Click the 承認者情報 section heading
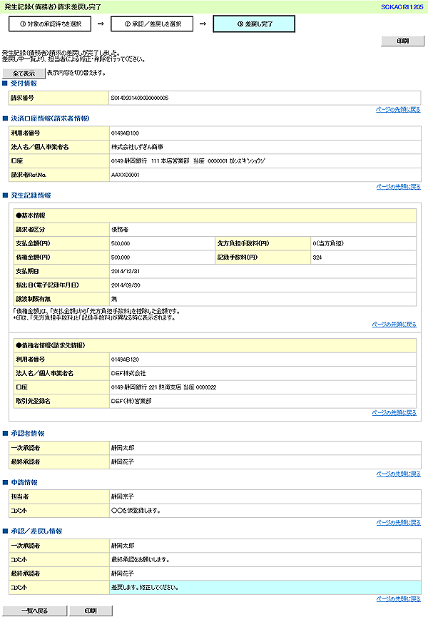 [x=27, y=433]
